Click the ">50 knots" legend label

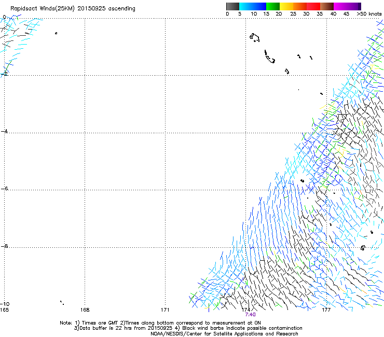(x=369, y=14)
